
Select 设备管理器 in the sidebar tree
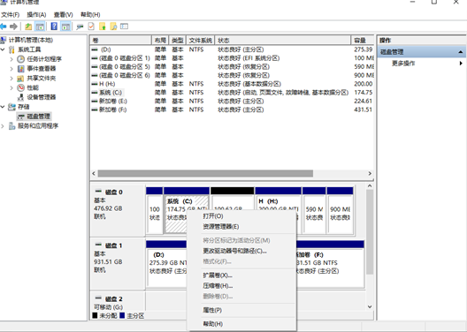[41, 97]
